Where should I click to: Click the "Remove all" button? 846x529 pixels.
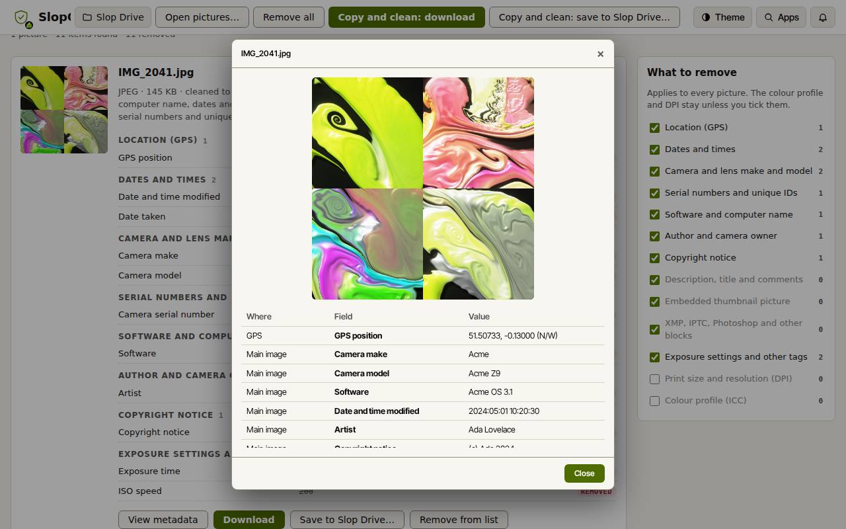click(289, 17)
